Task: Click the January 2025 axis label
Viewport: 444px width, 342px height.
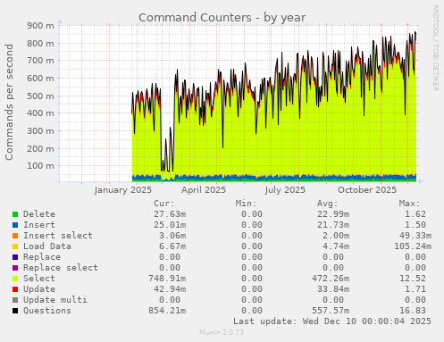Action: (123, 190)
